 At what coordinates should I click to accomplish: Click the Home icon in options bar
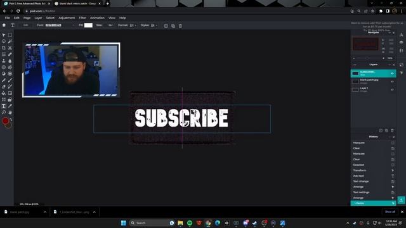click(4, 25)
